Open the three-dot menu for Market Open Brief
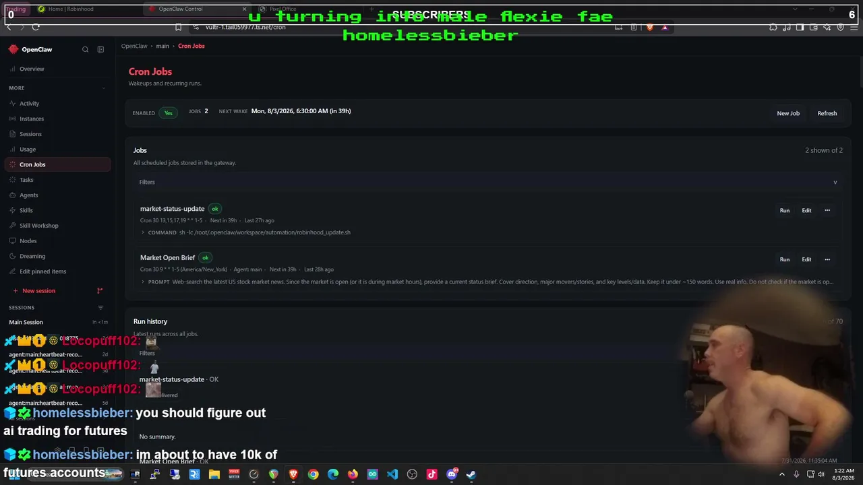The width and height of the screenshot is (863, 485). (x=827, y=259)
